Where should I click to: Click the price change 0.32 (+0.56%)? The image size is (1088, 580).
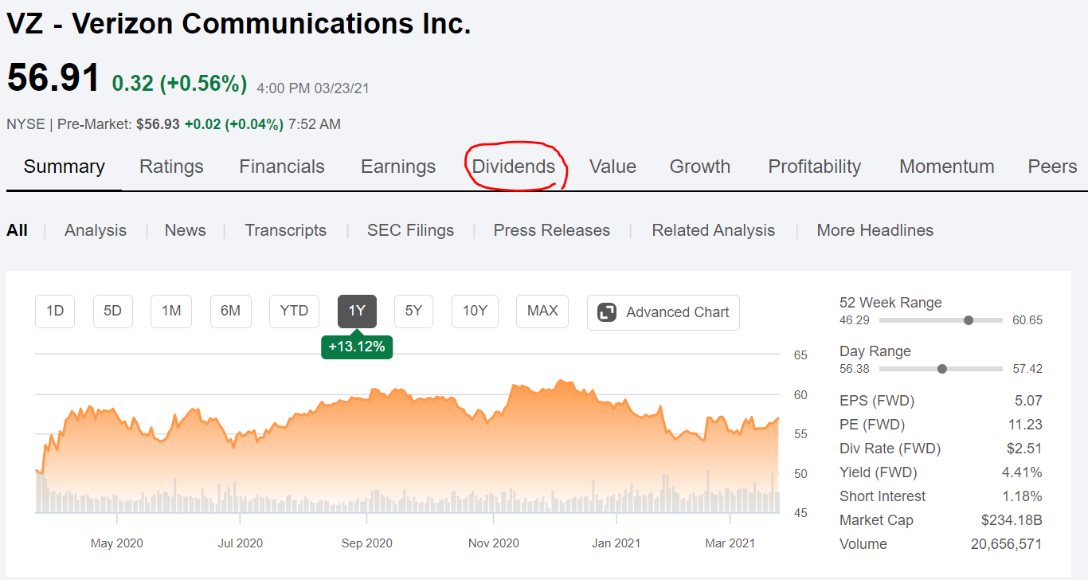(x=179, y=83)
